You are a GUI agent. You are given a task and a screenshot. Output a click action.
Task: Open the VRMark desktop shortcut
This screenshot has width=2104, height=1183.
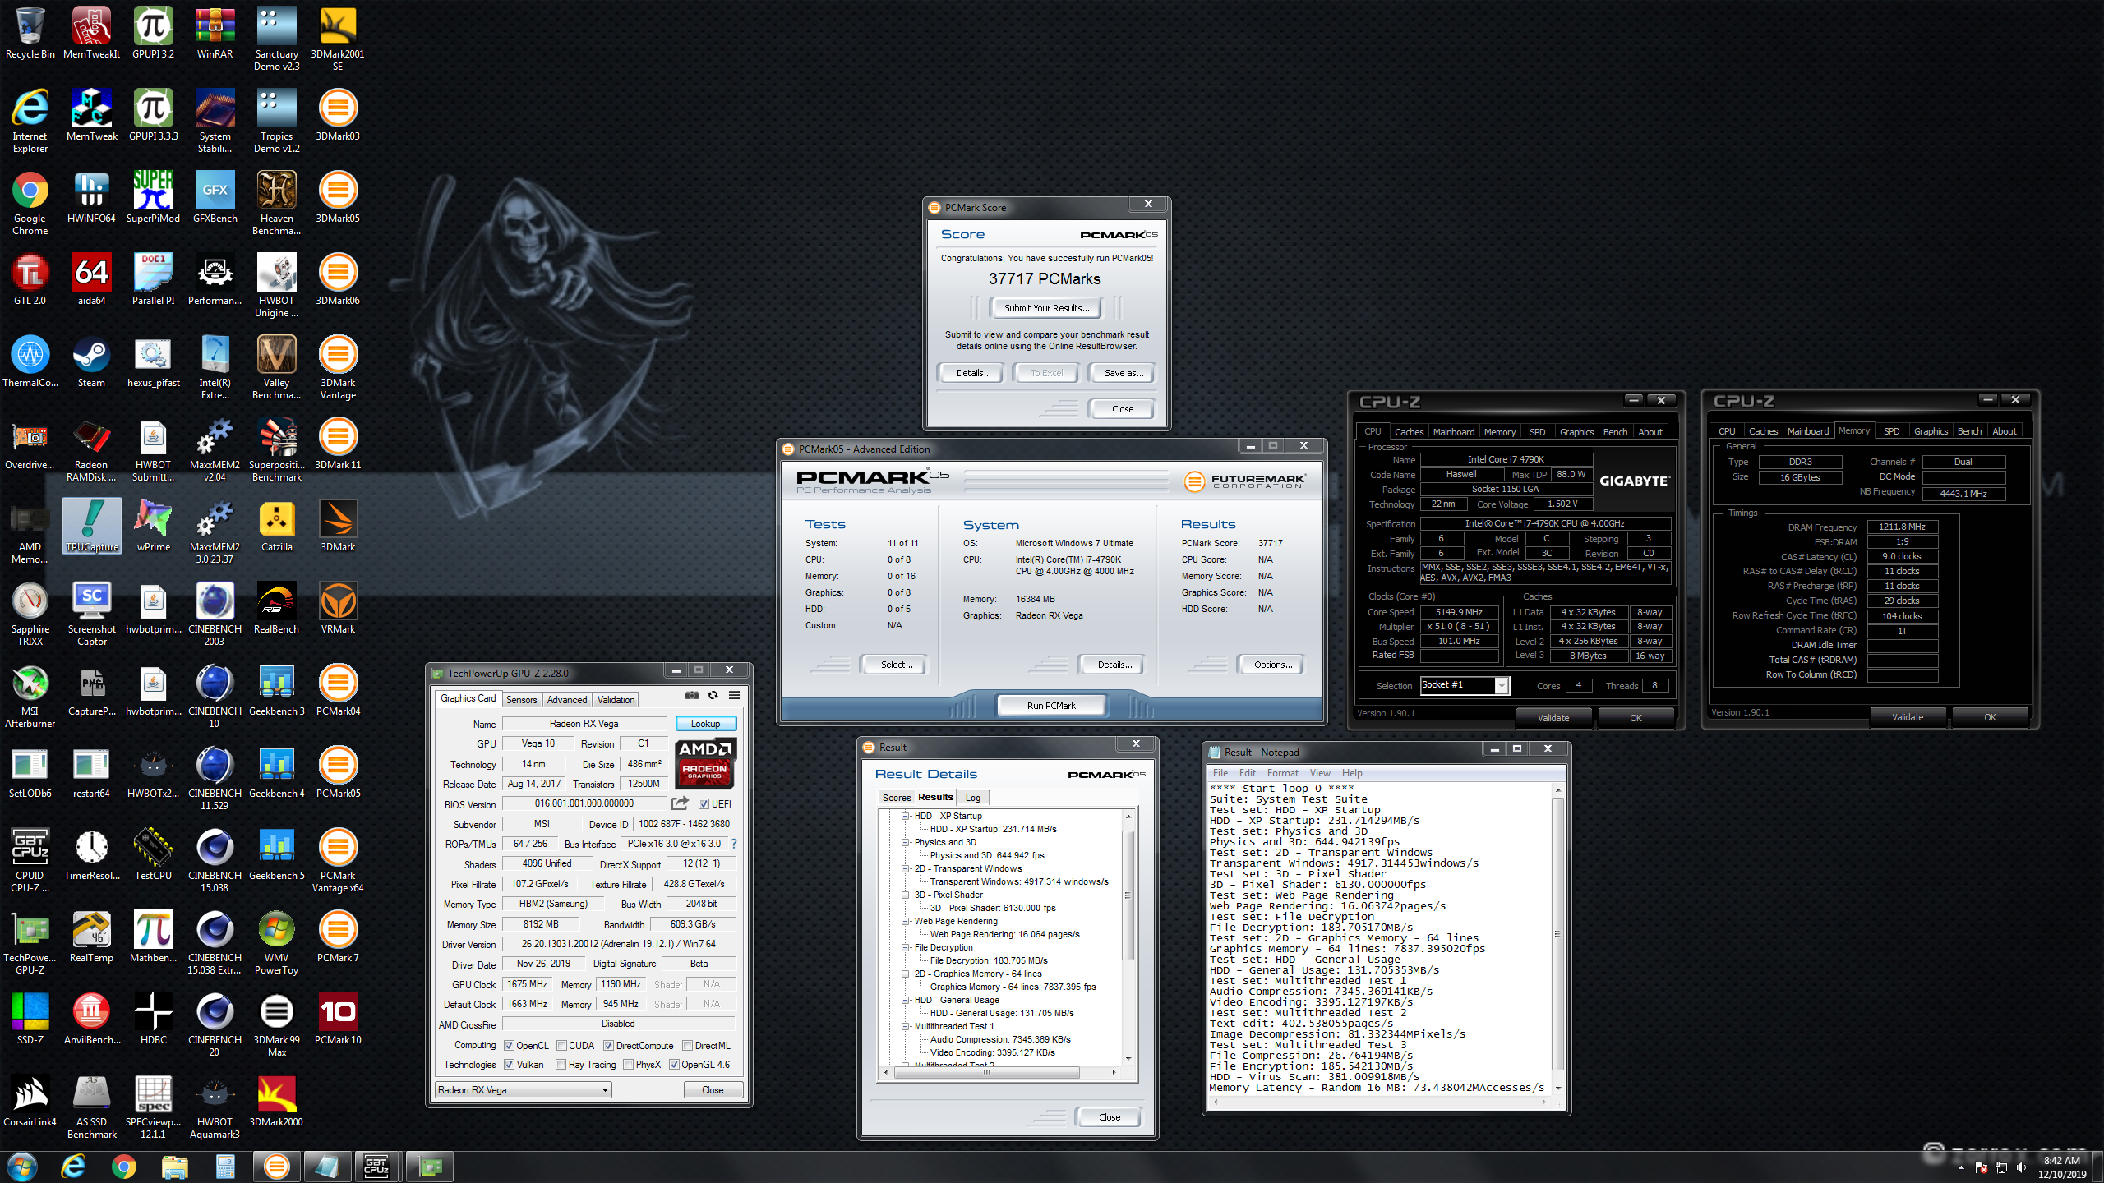click(x=338, y=610)
